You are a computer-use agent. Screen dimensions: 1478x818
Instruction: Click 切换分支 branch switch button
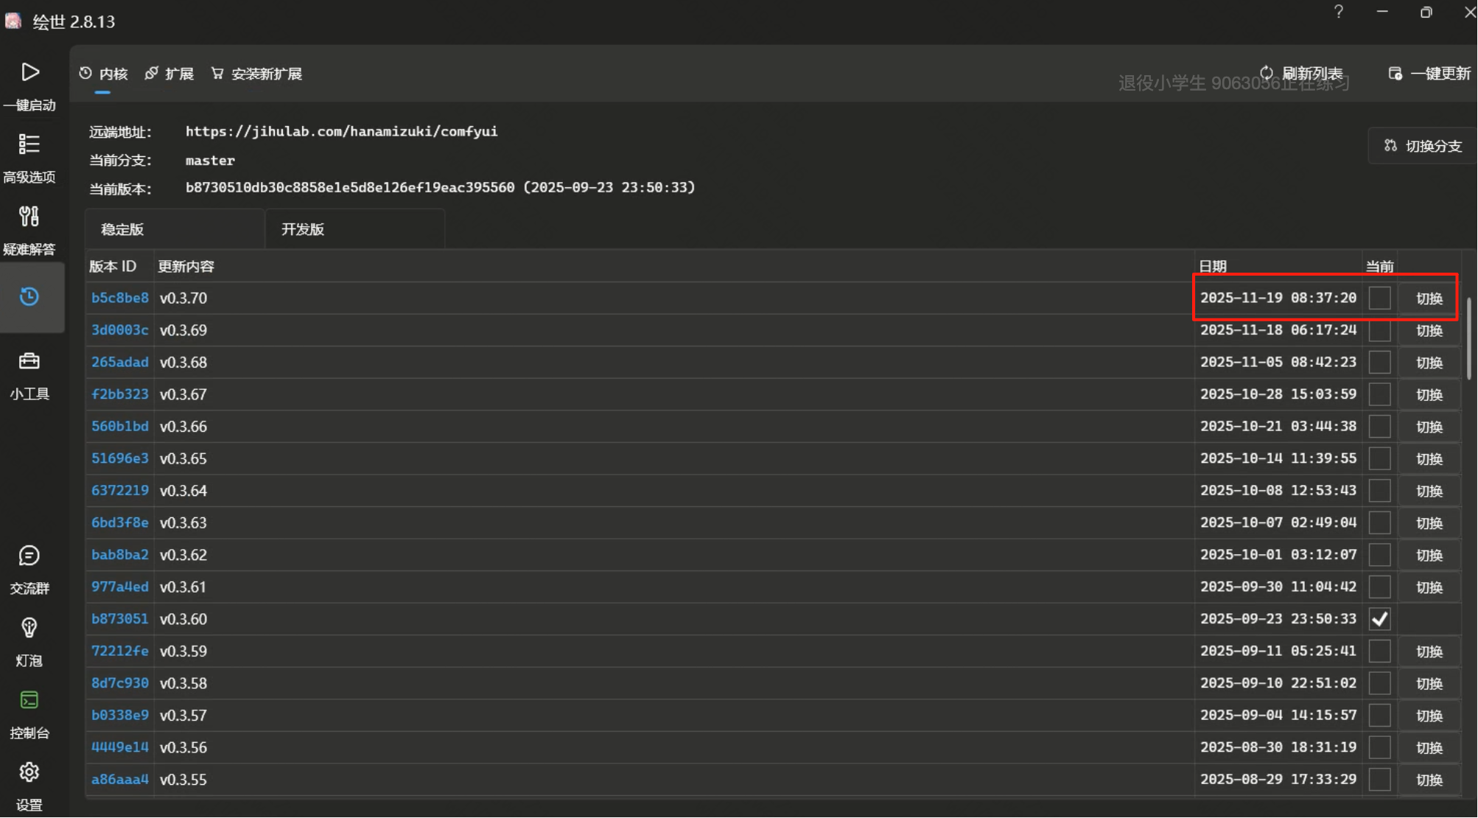pyautogui.click(x=1423, y=146)
